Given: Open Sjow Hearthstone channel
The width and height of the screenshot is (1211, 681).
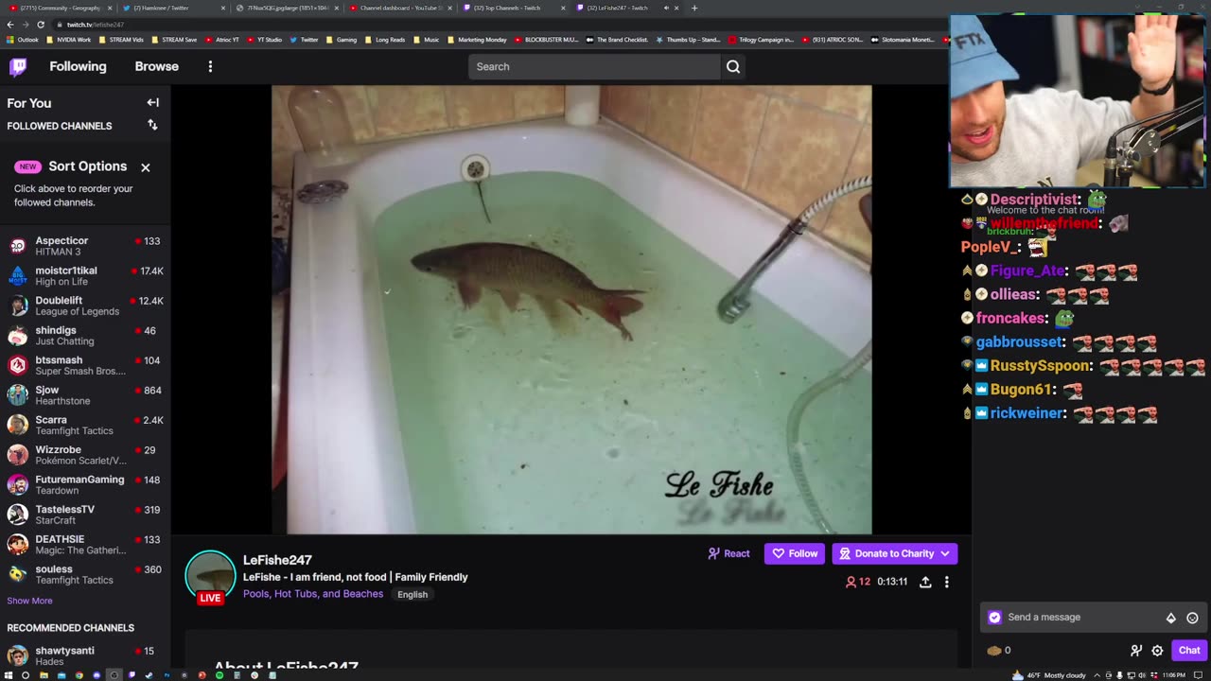Looking at the screenshot, I should (x=85, y=395).
